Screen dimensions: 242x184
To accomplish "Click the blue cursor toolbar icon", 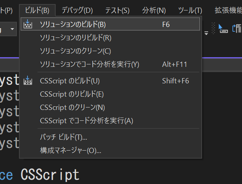I will point(223,29).
